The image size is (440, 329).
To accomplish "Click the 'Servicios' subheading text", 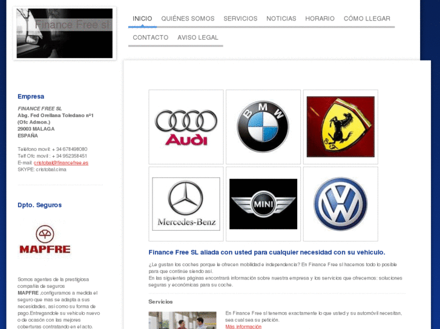I will click(160, 302).
